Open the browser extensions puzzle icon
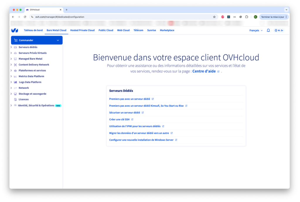Viewport: 300px width, 202px height. click(x=247, y=17)
